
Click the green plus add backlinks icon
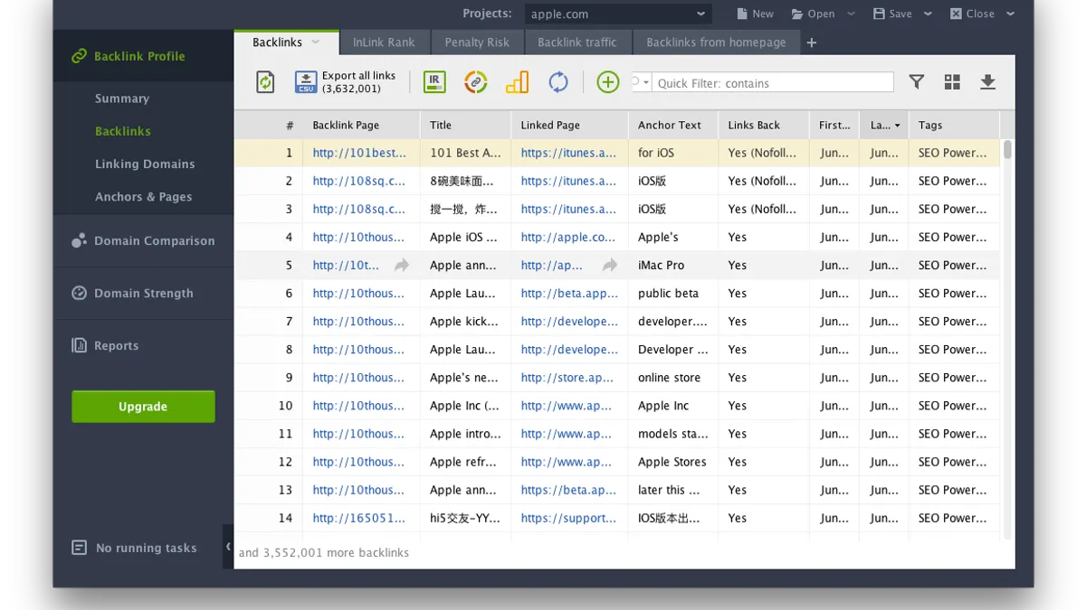coord(608,82)
